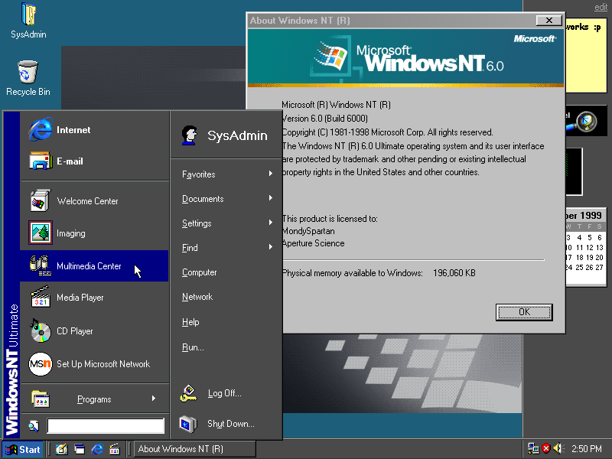Open the Welcome Center icon
Screen dimensions: 612x459
(x=41, y=200)
